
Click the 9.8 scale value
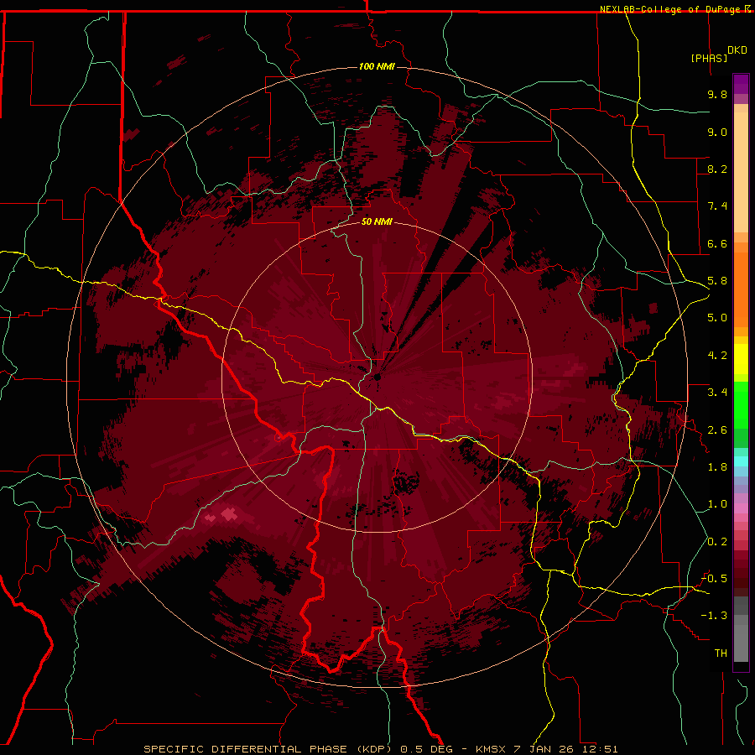coord(717,94)
